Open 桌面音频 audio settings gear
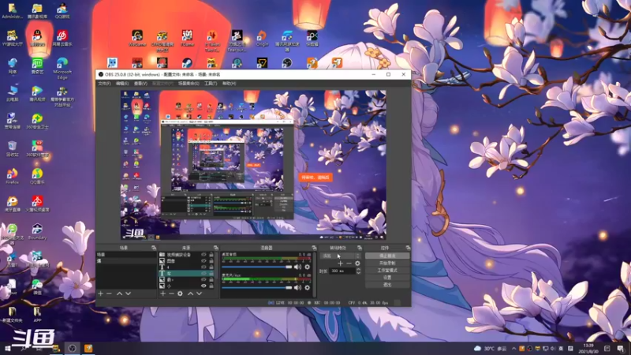 point(308,267)
